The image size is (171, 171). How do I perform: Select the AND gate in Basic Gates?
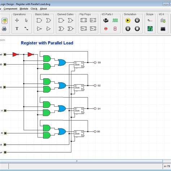(x=39, y=21)
